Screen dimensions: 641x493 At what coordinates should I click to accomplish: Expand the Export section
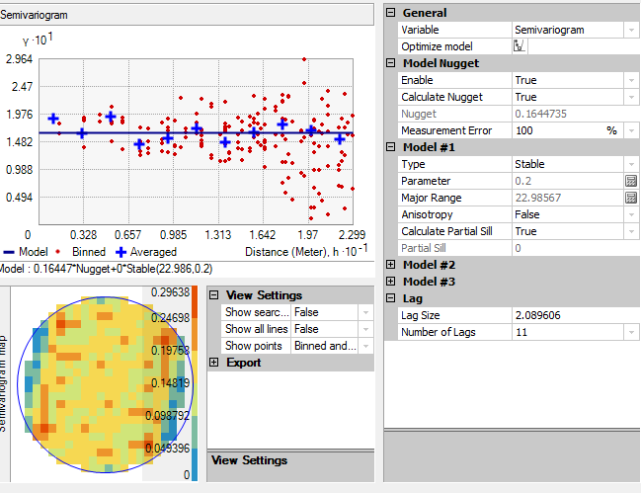click(x=214, y=363)
